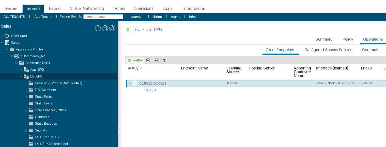Switch to the Policy tab
The height and width of the screenshot is (147, 386).
click(x=348, y=39)
